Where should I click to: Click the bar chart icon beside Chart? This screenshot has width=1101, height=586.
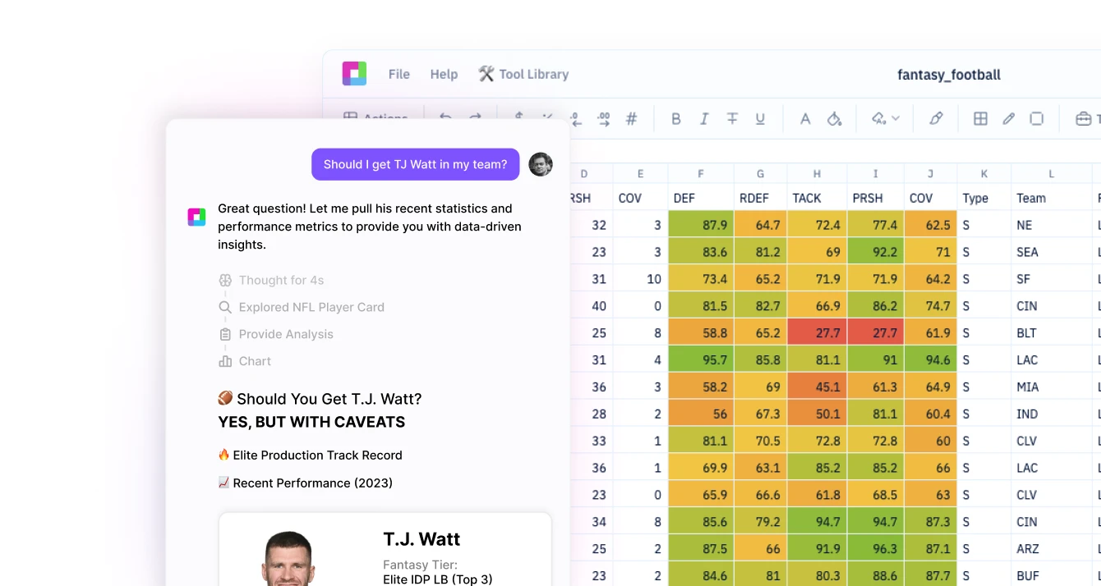[x=225, y=361]
